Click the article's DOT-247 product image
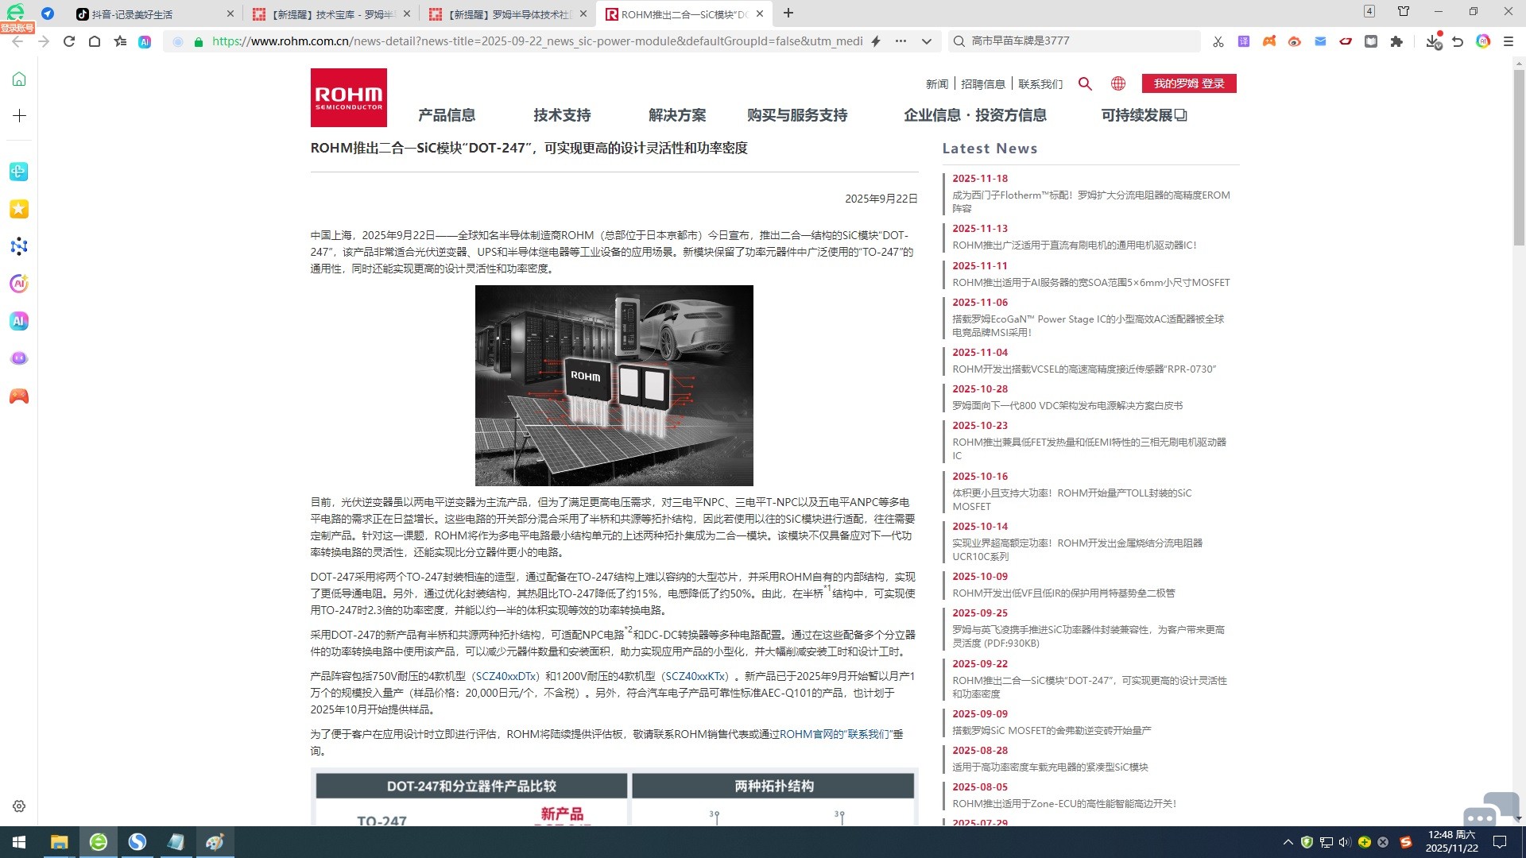 (614, 385)
